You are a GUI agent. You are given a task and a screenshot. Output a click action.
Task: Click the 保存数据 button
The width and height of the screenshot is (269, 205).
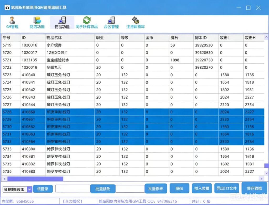(x=254, y=188)
